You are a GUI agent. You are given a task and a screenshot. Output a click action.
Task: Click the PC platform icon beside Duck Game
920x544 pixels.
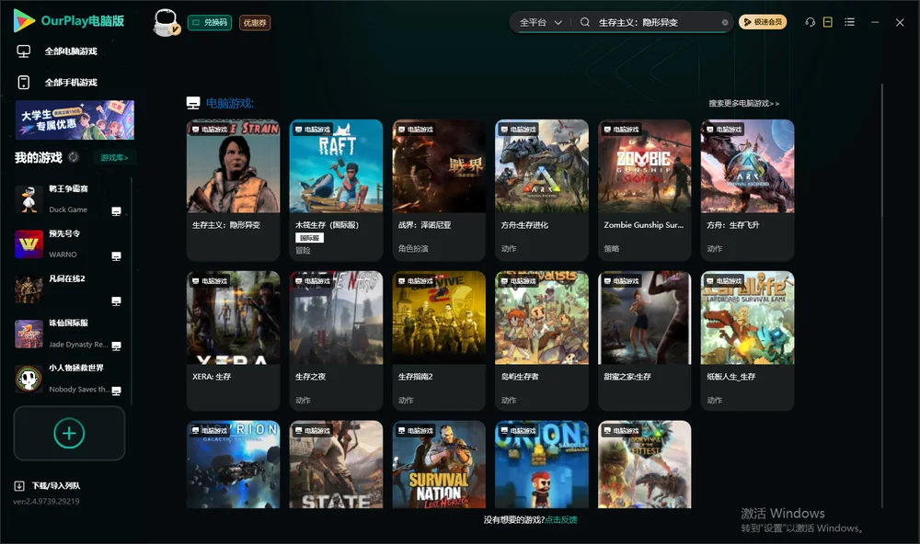pos(116,211)
